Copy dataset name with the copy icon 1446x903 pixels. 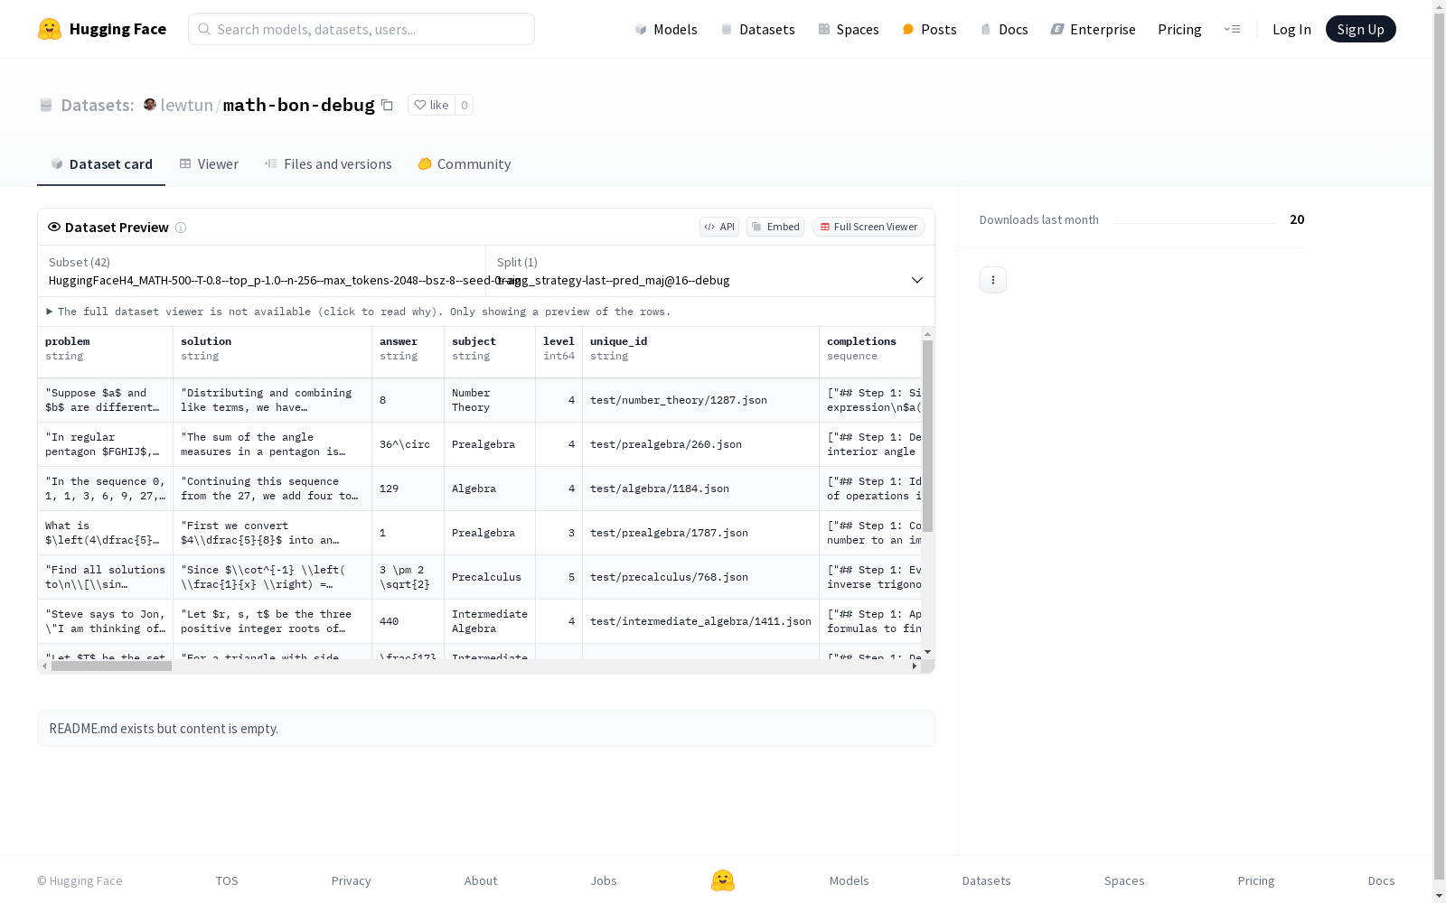(x=387, y=105)
